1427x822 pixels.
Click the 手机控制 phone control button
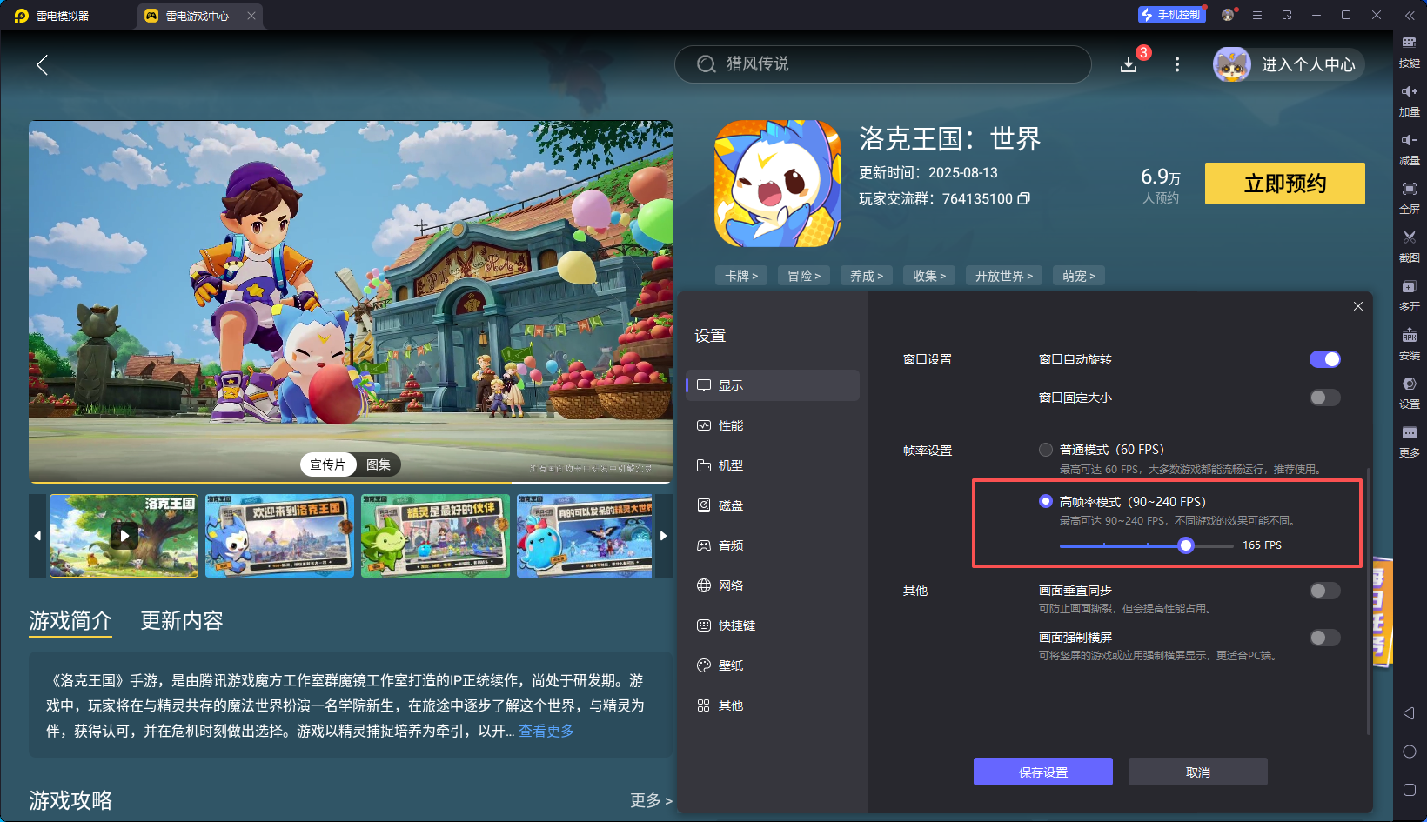1171,15
